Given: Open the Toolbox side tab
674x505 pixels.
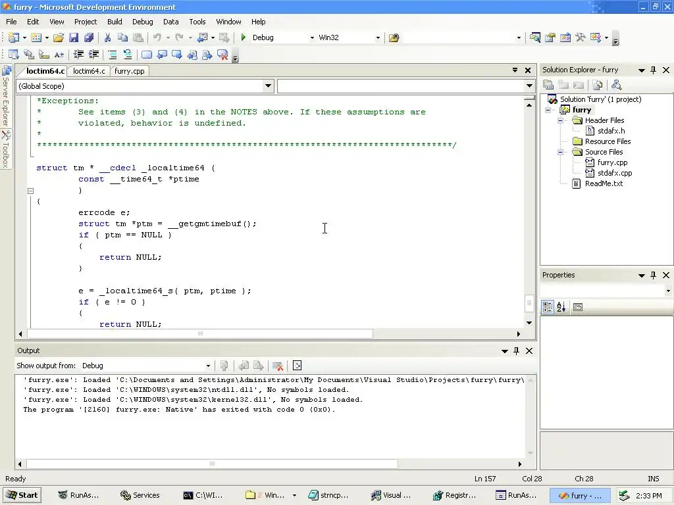Looking at the screenshot, I should coord(6,149).
